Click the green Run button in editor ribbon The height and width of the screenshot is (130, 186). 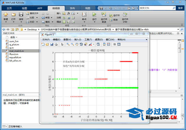point(94,15)
